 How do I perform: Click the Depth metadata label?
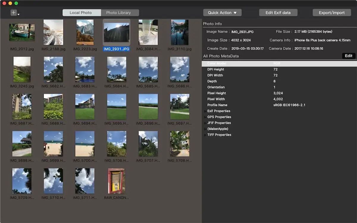212,81
